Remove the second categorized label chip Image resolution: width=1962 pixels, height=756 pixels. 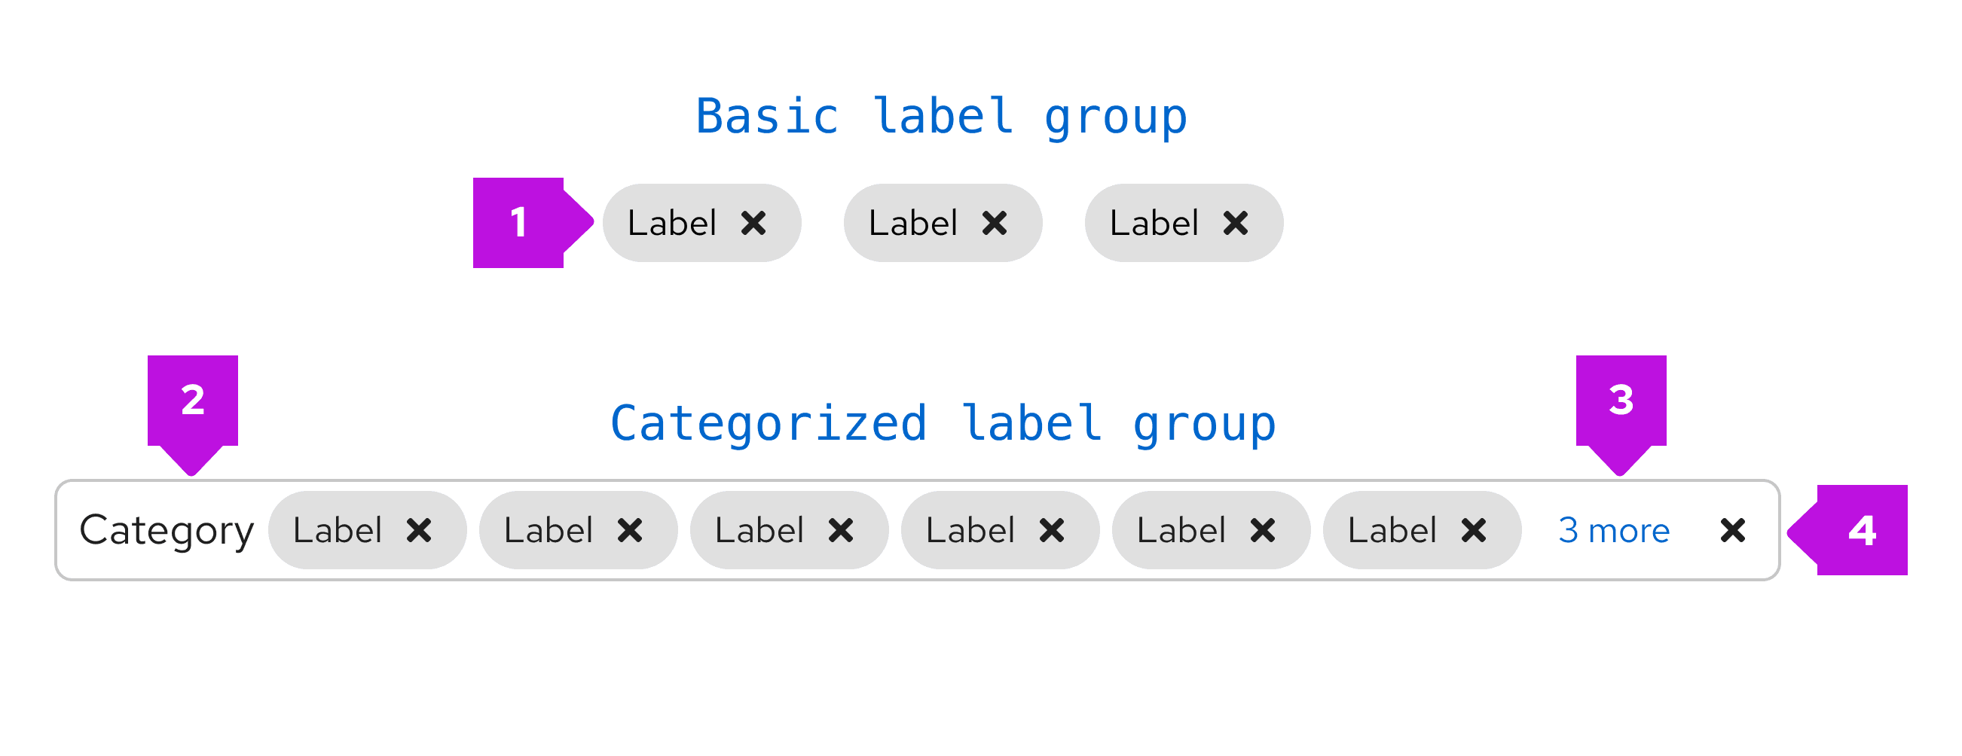(x=630, y=531)
